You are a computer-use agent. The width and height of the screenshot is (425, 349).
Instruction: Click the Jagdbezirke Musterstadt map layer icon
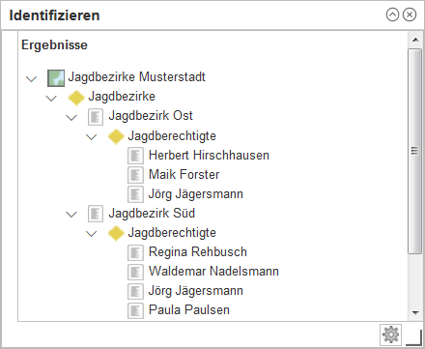[x=56, y=78]
